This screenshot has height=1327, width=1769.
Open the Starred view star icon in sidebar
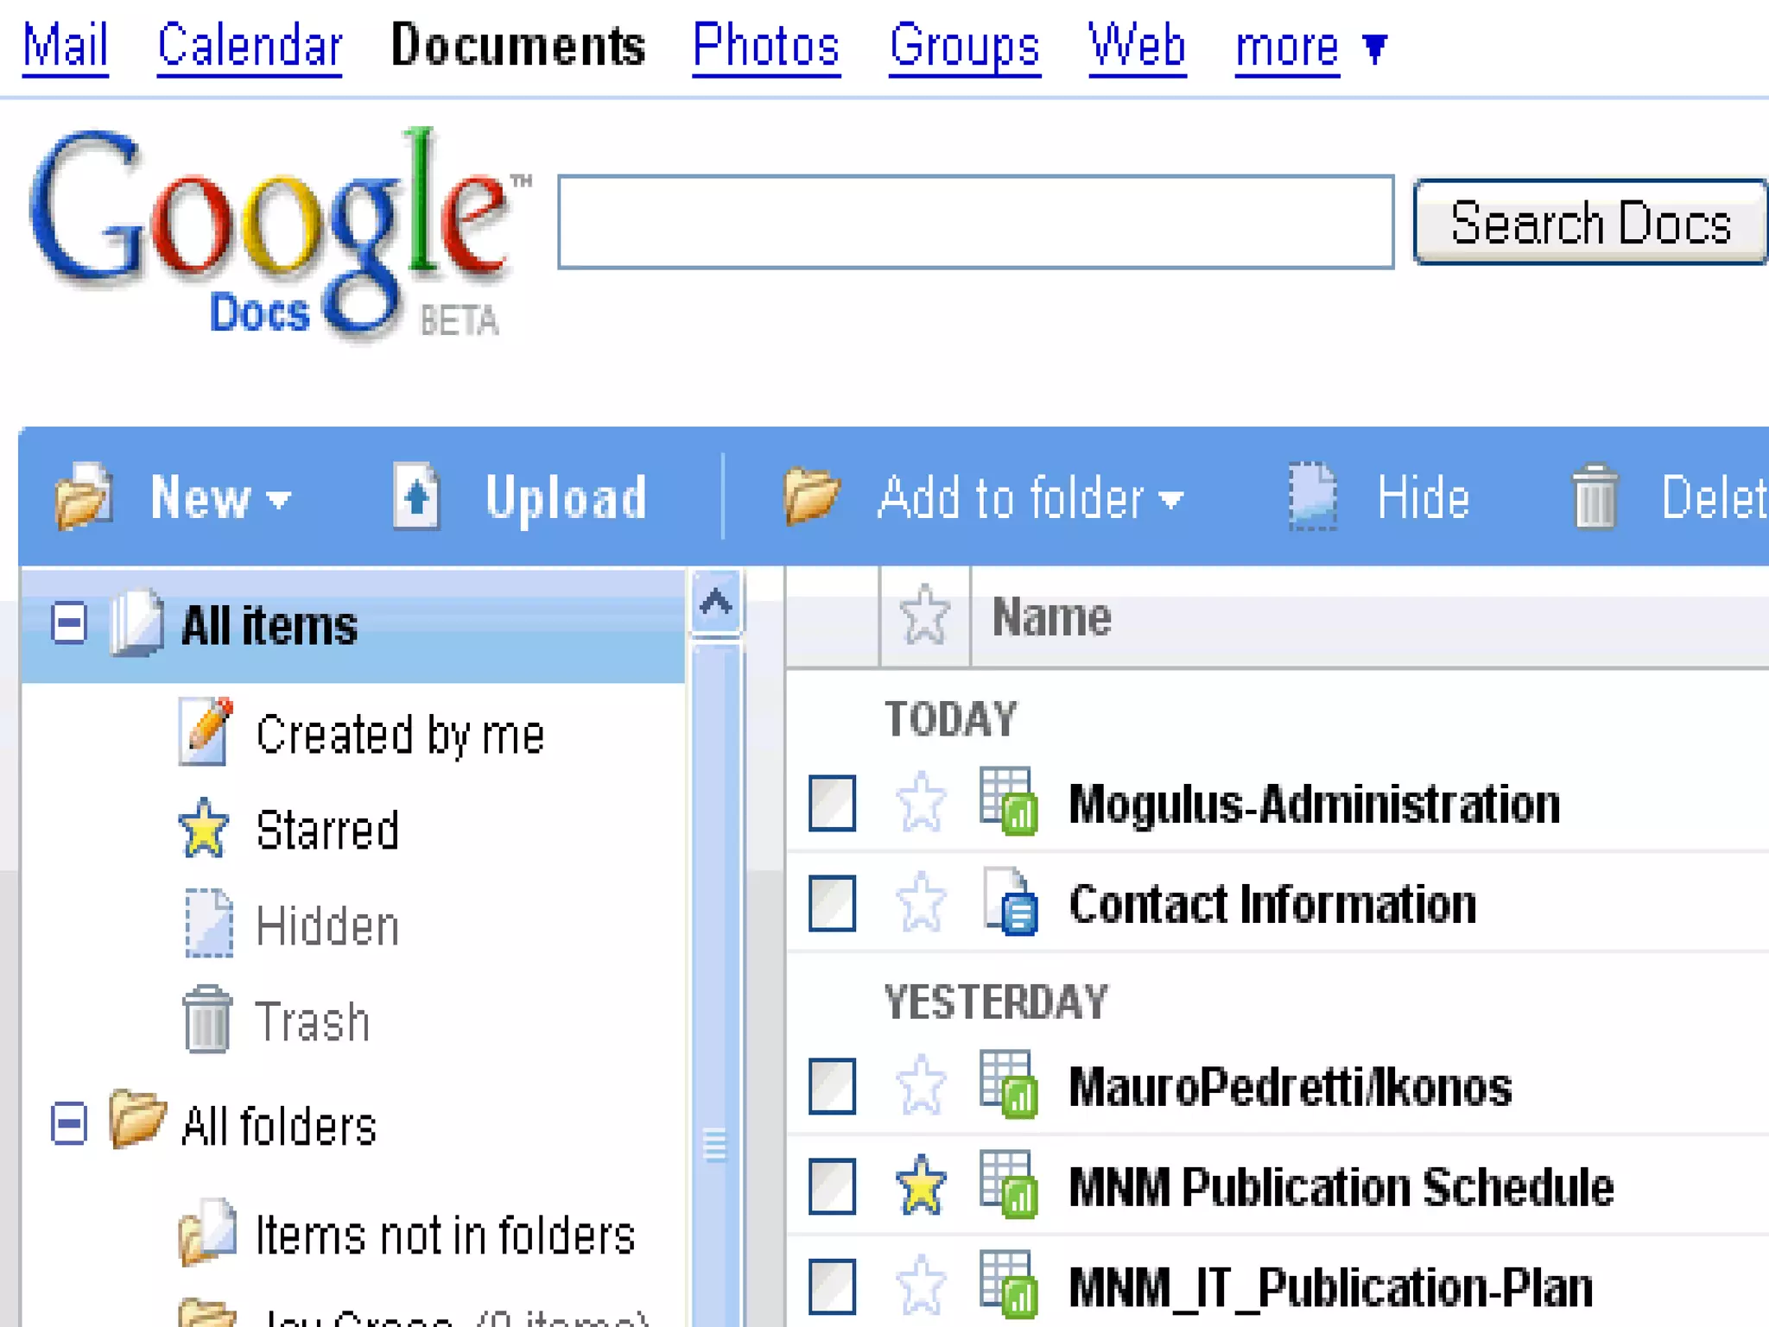pos(204,829)
